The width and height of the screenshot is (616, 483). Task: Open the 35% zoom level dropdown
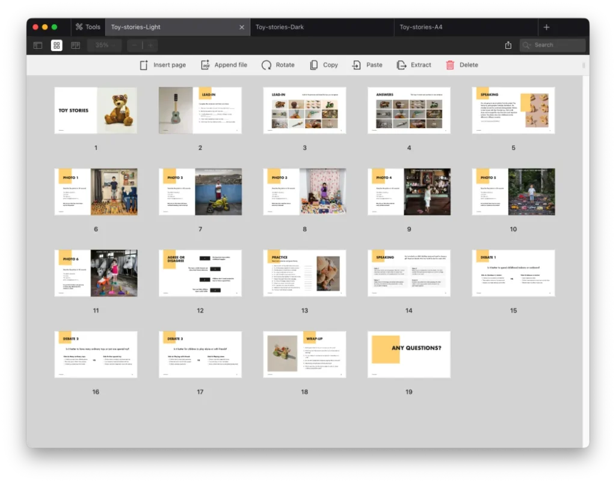point(103,45)
